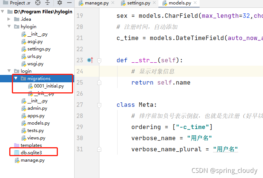Screen dimensions: 263x178
Task: Open the db.sqlite3 database file
Action: [31, 153]
